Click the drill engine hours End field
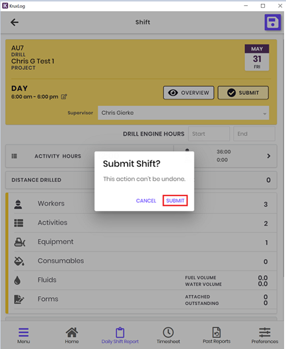 [x=254, y=134]
